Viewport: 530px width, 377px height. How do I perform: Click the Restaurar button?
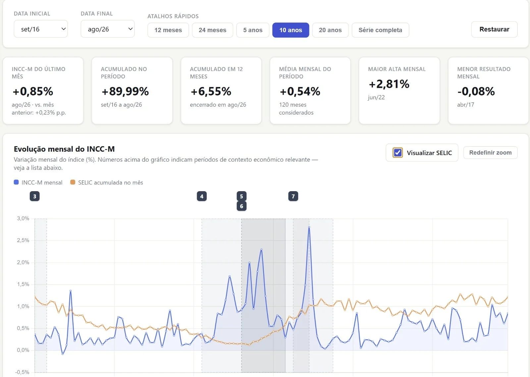[494, 29]
